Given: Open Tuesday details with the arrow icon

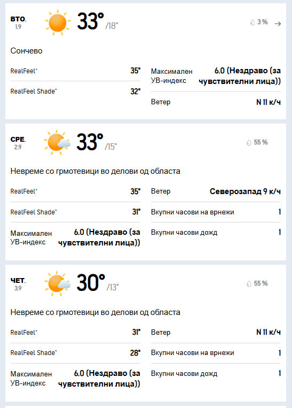Looking at the screenshot, I should click(278, 24).
